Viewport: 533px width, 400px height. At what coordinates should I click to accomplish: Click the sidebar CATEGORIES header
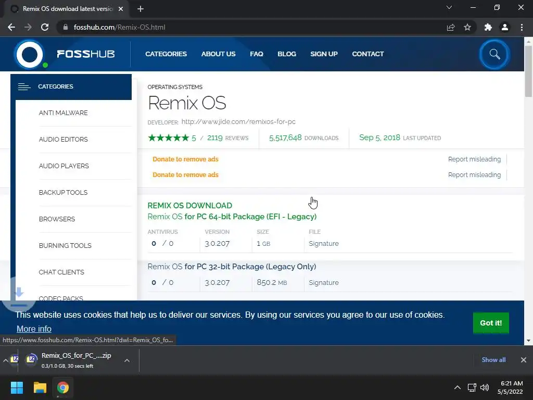[x=71, y=87]
